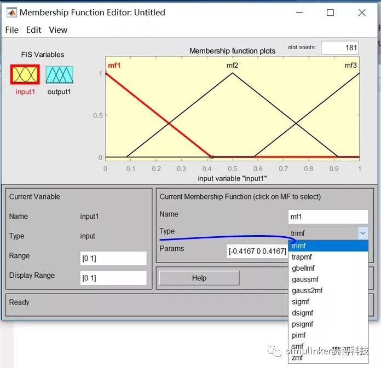This screenshot has height=368, width=381.
Task: Click the Range input field
Action: [113, 258]
